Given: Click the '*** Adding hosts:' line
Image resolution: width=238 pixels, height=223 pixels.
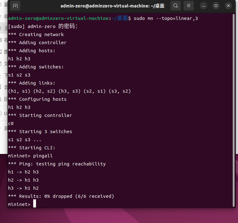Looking at the screenshot, I should point(32,51).
